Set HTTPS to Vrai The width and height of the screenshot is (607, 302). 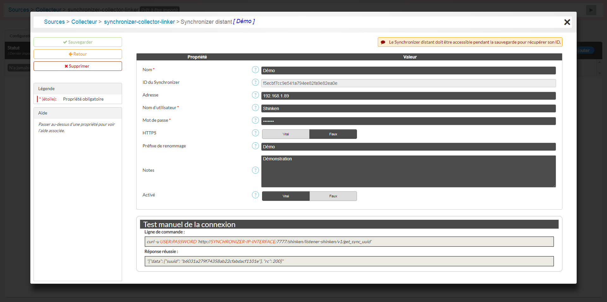(x=285, y=134)
